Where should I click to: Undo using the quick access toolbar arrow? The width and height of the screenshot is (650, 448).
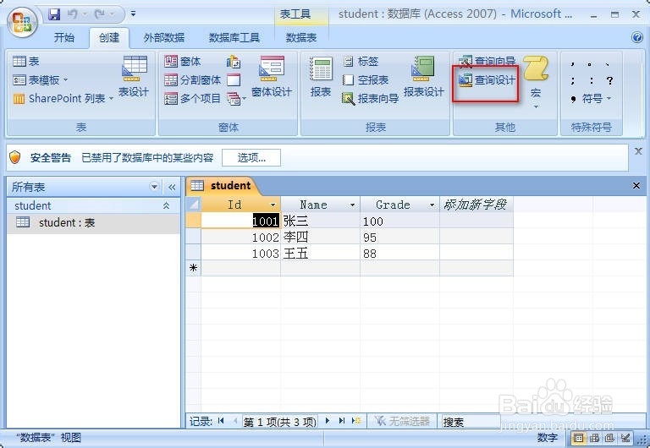(73, 14)
